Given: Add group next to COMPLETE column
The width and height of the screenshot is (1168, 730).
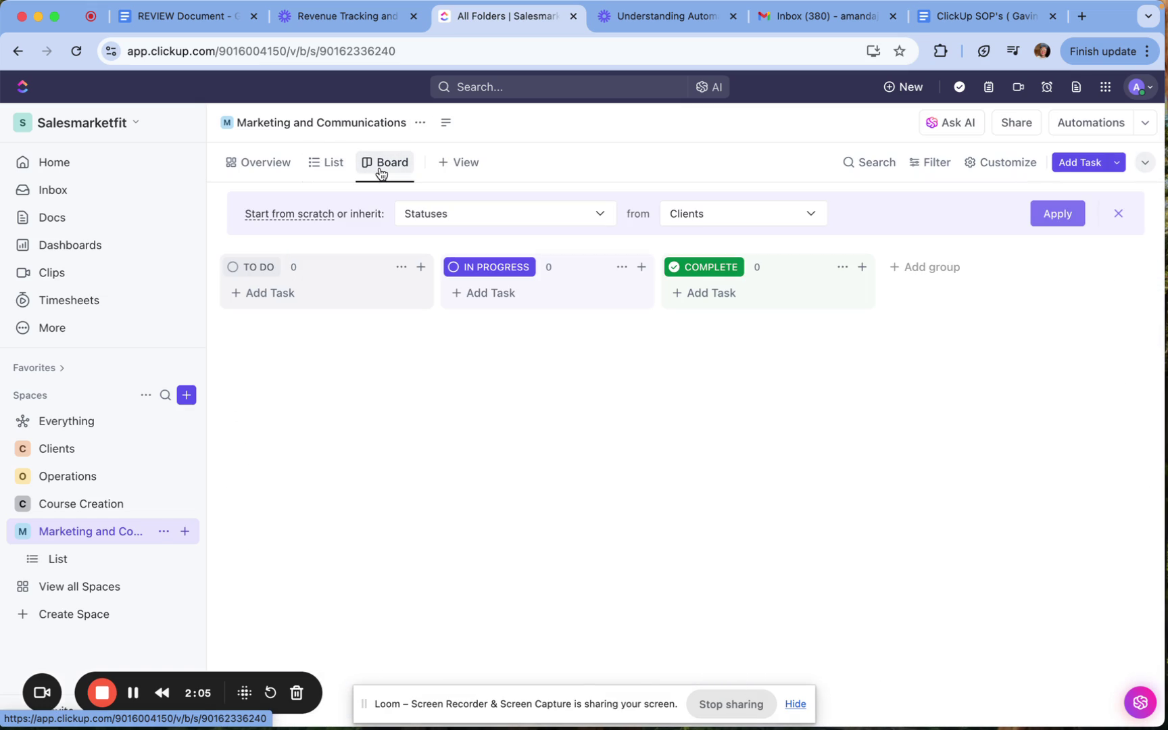Looking at the screenshot, I should (925, 267).
